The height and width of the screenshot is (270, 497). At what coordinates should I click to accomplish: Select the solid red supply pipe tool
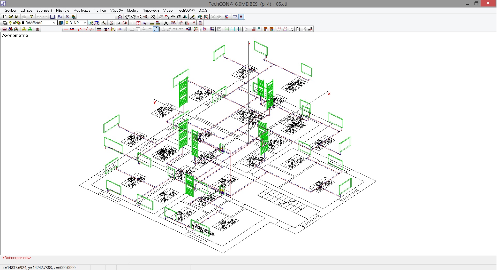pos(66,29)
